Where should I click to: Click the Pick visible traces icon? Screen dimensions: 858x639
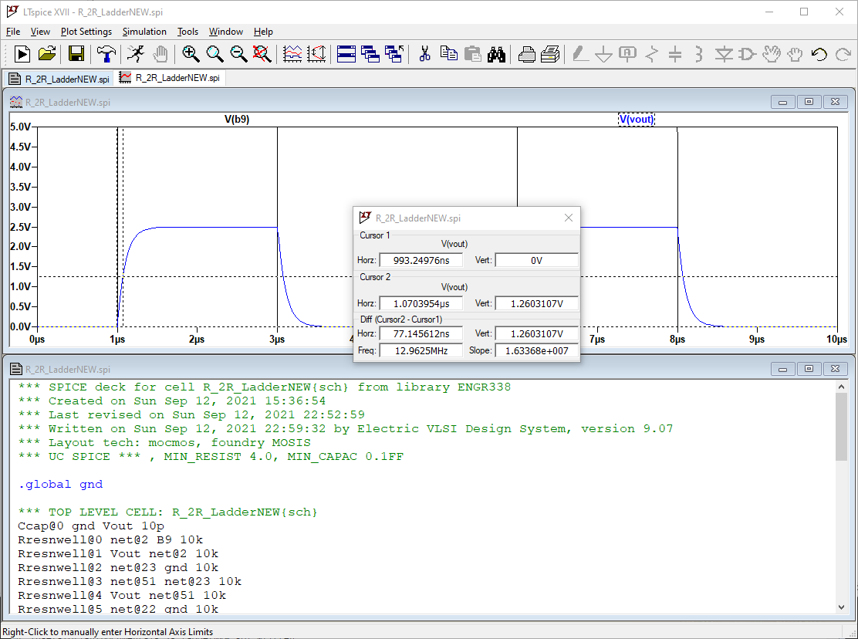pos(292,53)
